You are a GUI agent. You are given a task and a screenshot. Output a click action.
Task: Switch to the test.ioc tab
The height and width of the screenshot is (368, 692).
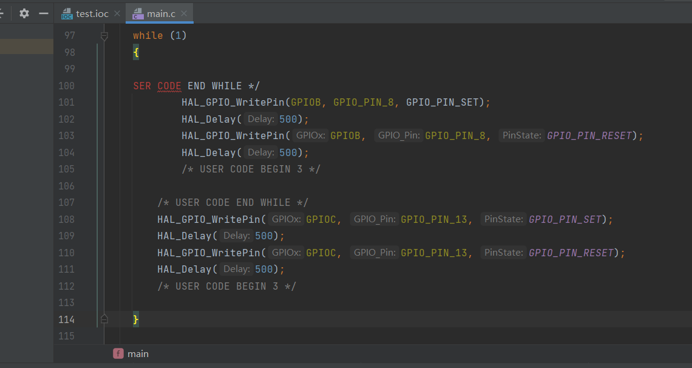(92, 14)
